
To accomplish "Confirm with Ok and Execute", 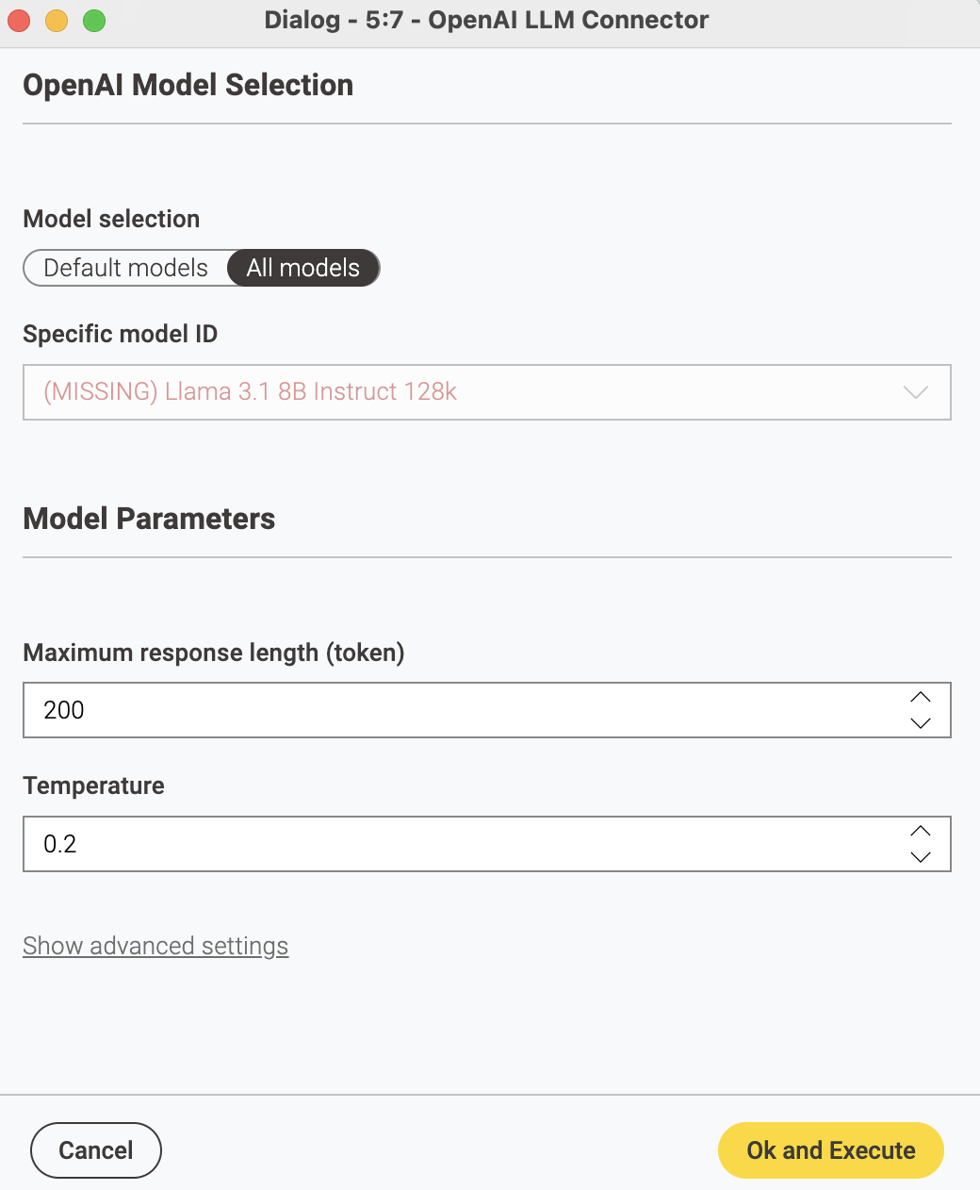I will coord(831,1150).
